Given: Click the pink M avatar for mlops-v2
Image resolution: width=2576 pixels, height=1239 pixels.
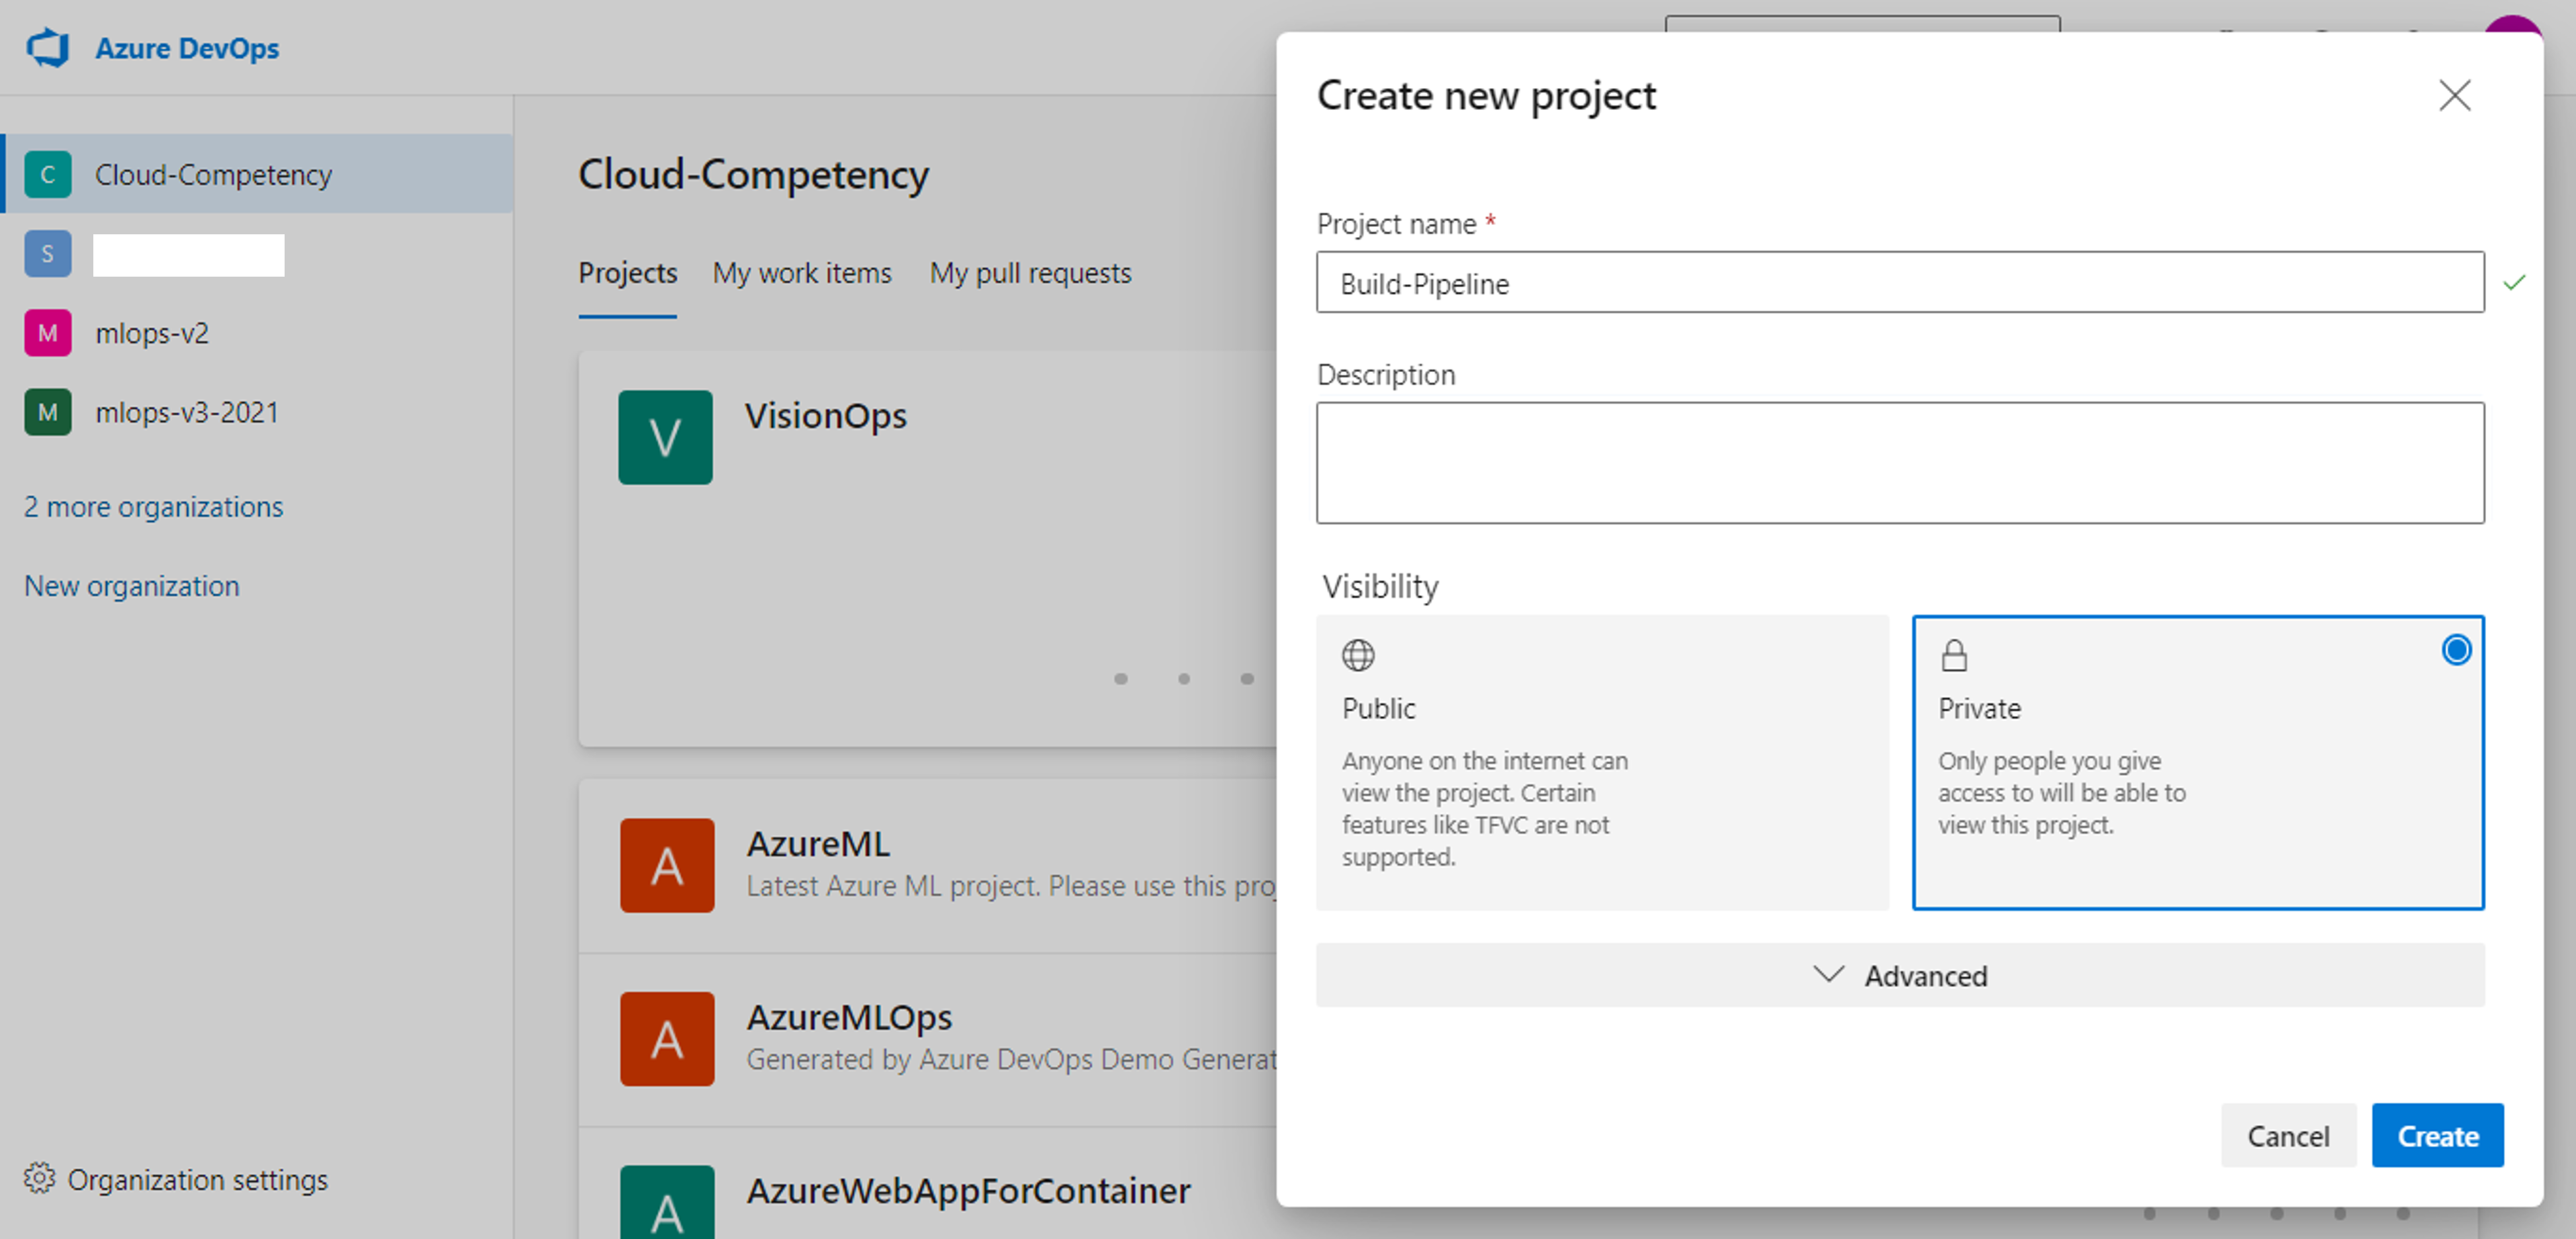Looking at the screenshot, I should (48, 333).
